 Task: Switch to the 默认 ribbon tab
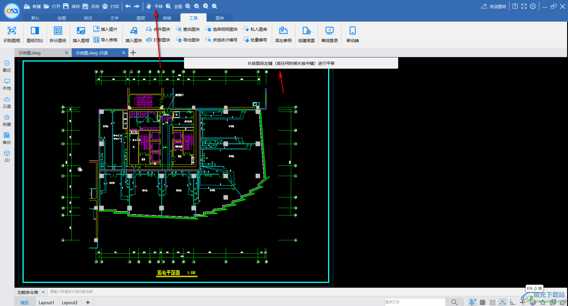click(x=35, y=18)
